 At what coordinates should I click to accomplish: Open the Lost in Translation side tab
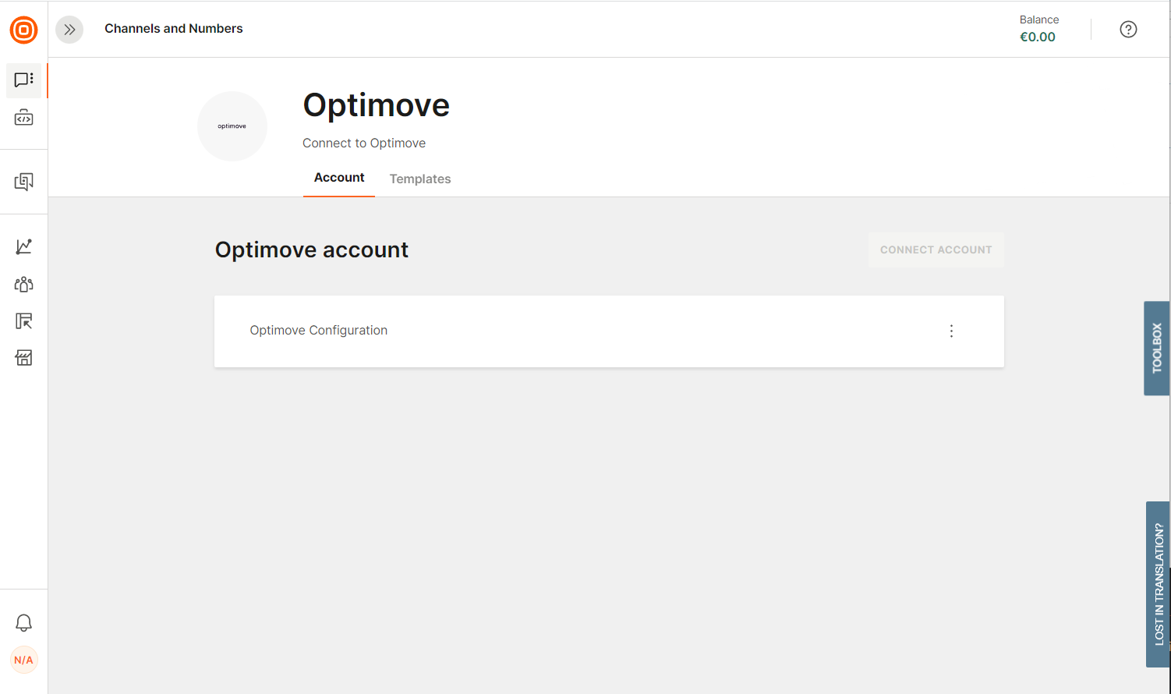pos(1158,583)
